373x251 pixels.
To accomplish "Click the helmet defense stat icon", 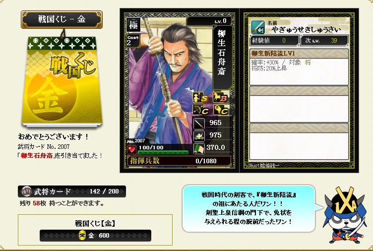I will 199,135.
